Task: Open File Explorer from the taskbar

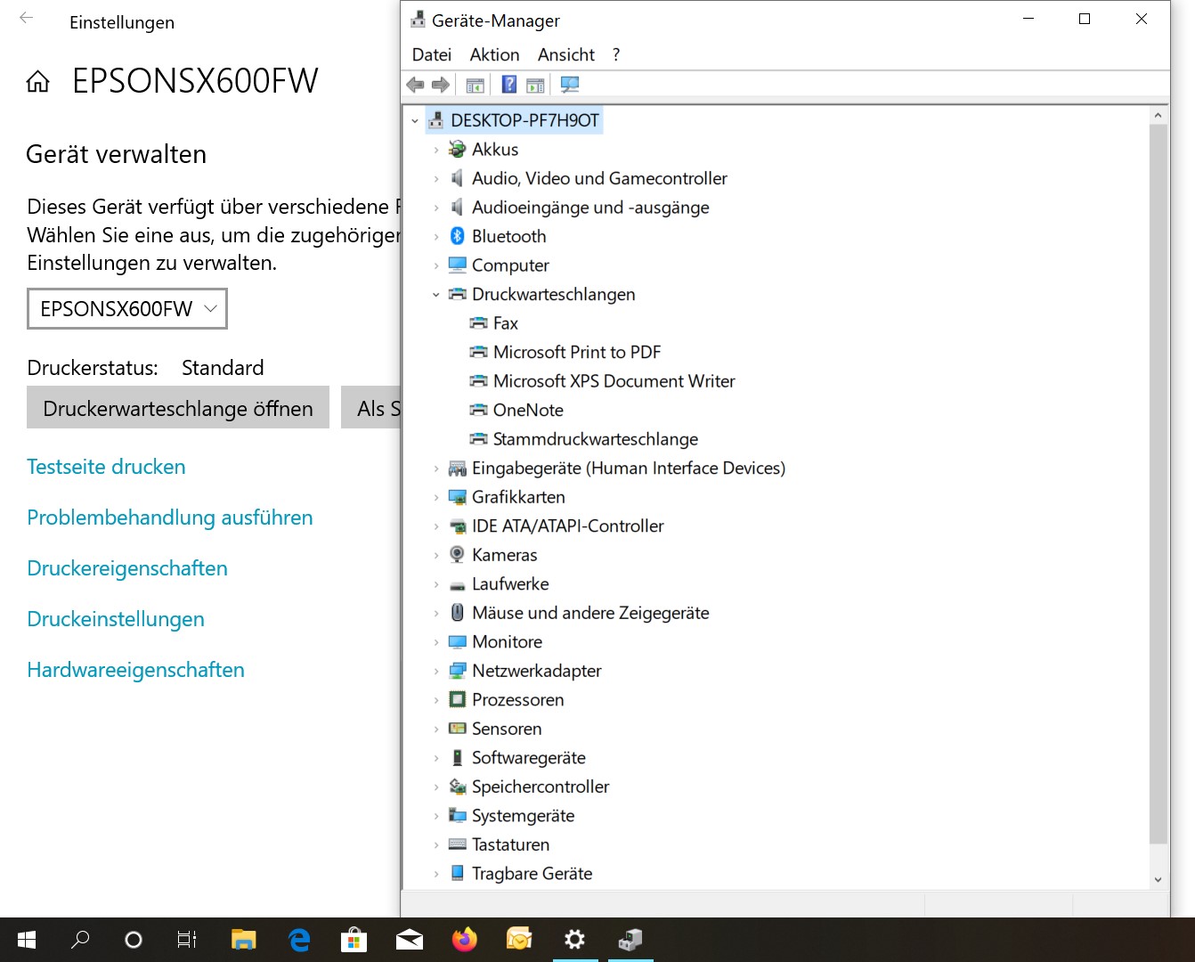Action: pyautogui.click(x=243, y=940)
